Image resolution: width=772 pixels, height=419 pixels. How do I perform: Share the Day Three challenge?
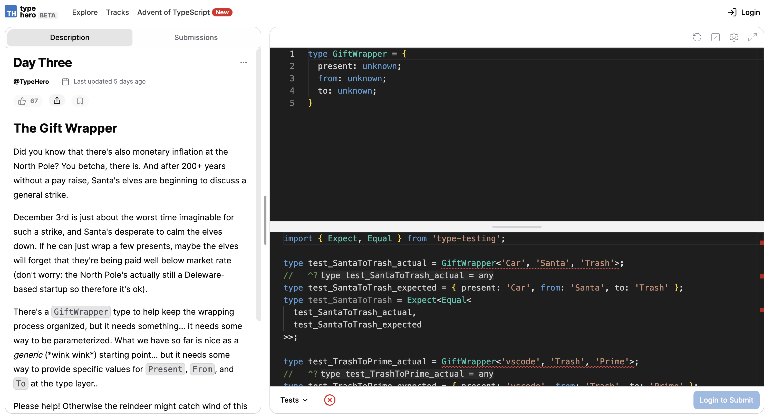[x=57, y=101]
